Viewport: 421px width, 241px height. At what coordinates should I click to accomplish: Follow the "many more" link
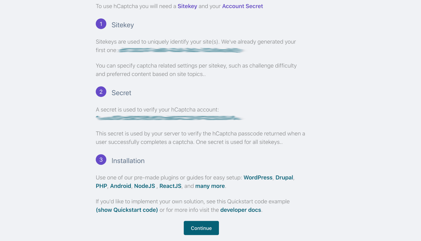tap(210, 186)
